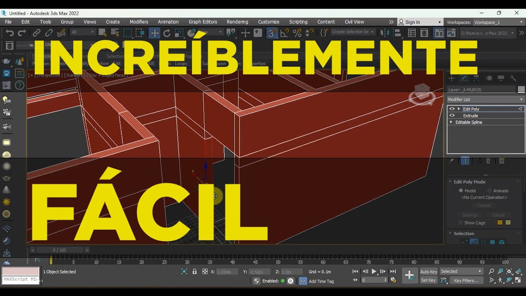
Task: Click the Isolate Selection icon in status bar
Action: click(x=184, y=272)
